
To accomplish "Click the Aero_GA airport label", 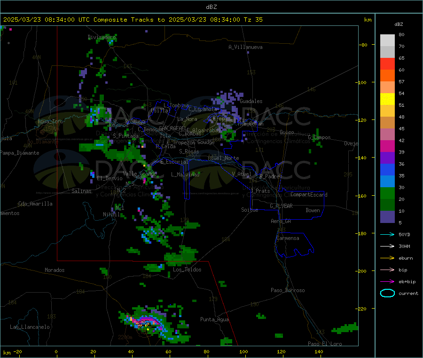I will coord(281,221).
